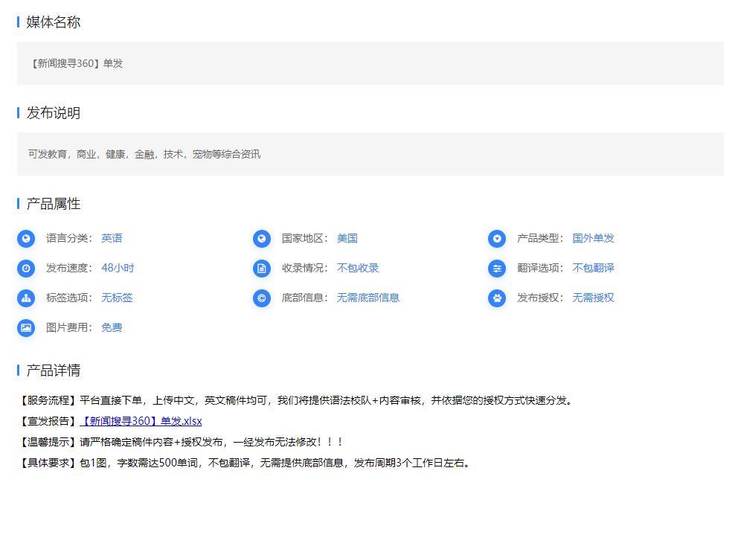Click the globe icon beside 国家地区
The height and width of the screenshot is (552, 741).
pos(261,239)
